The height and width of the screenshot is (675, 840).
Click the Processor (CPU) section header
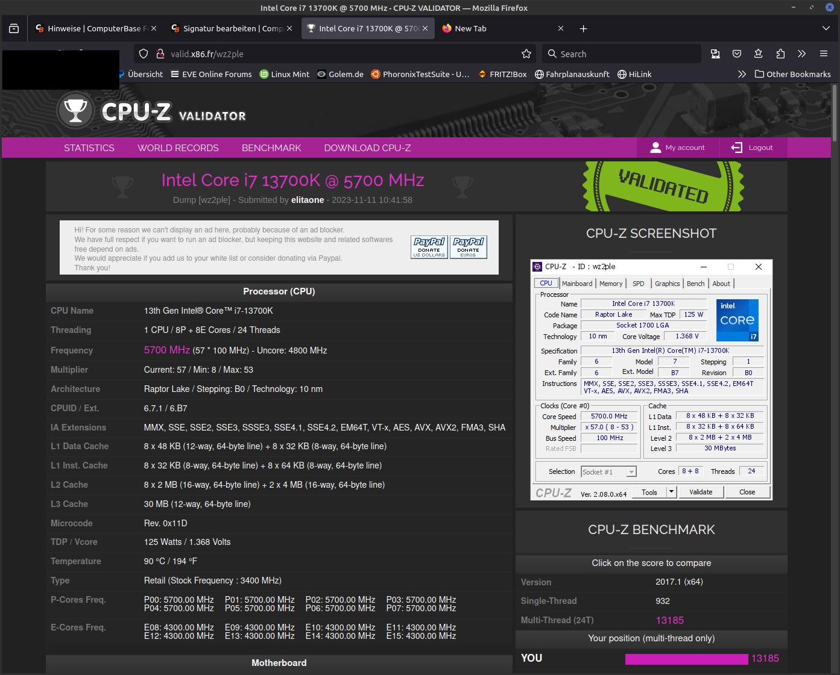coord(279,291)
